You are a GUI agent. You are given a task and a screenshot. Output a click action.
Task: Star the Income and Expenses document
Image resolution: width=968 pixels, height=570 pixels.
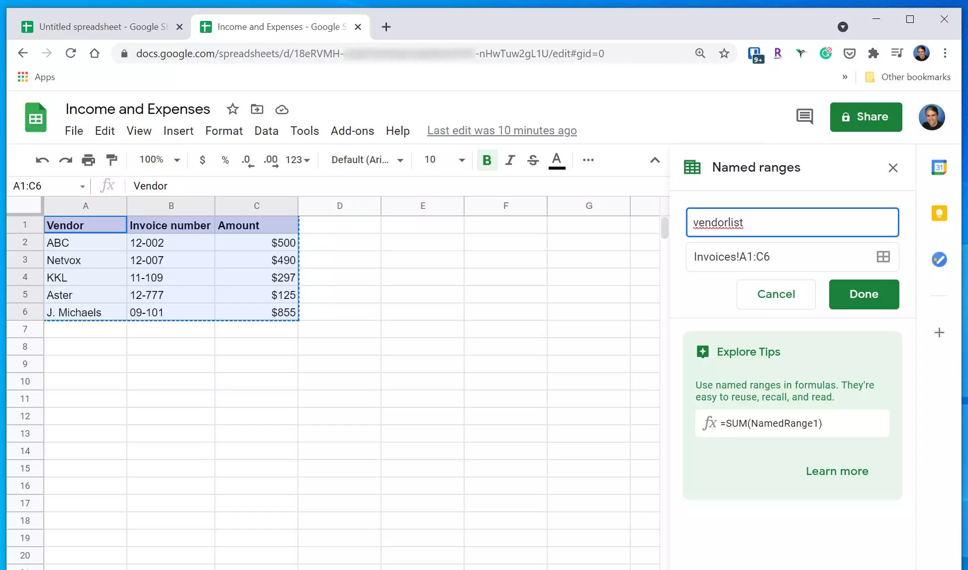tap(232, 109)
